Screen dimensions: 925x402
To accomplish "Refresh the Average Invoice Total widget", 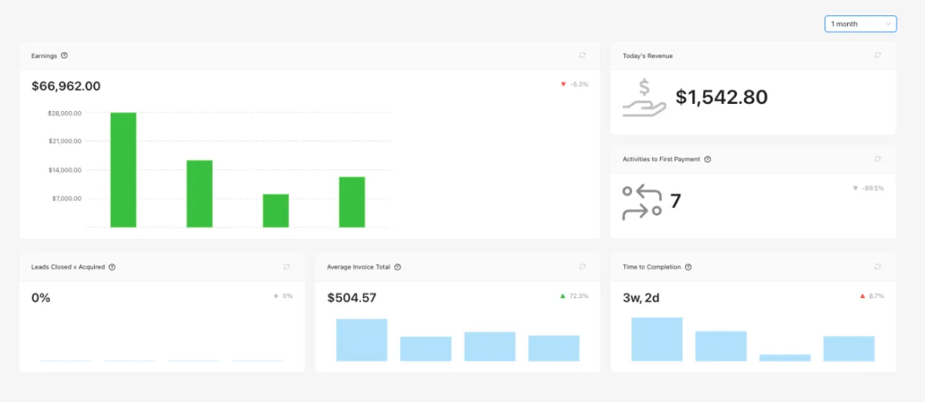I will click(582, 266).
